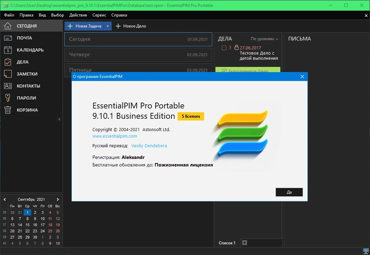Click the 5 licenses badge

click(191, 116)
